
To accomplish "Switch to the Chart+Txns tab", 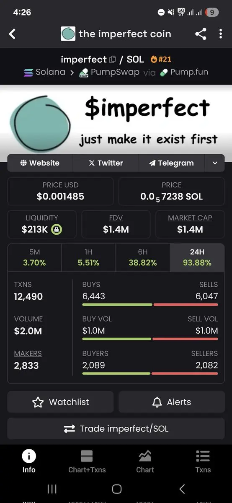I will tap(87, 461).
